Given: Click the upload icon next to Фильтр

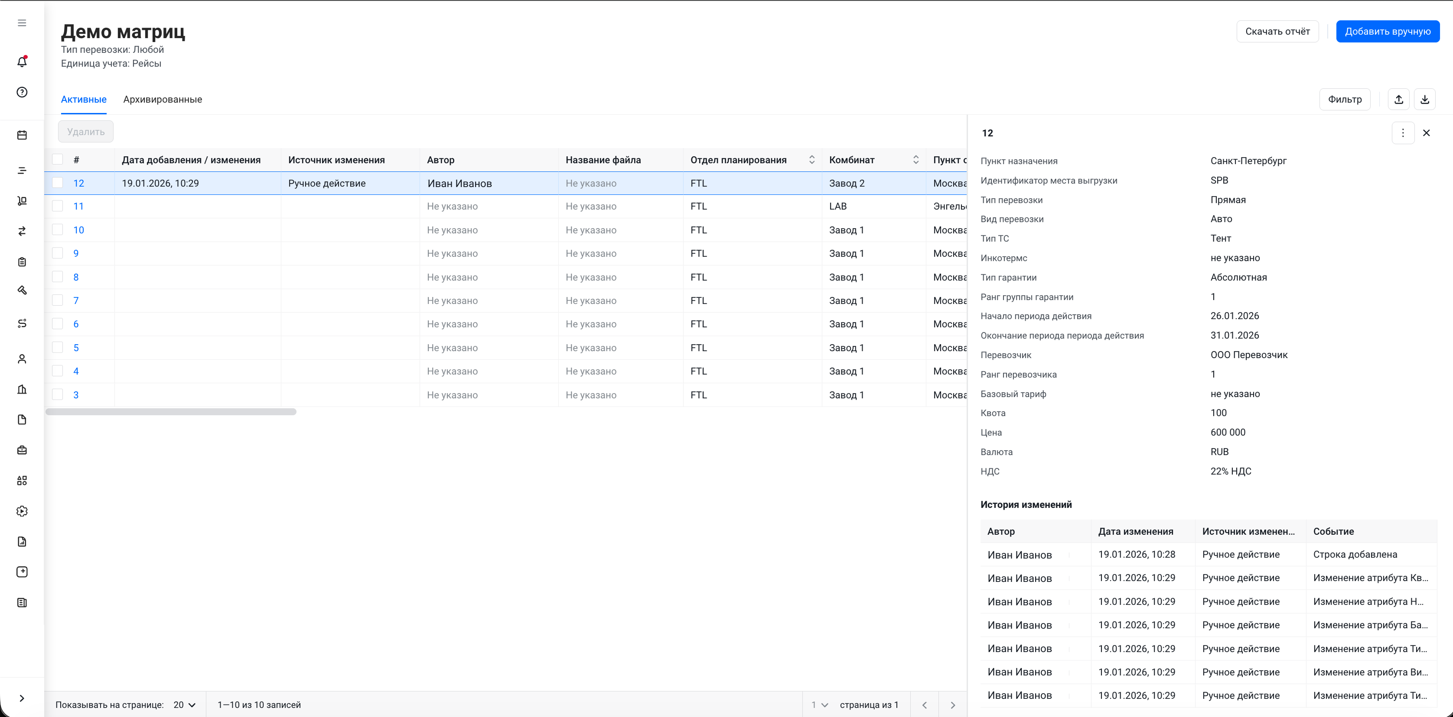Looking at the screenshot, I should [x=1398, y=100].
